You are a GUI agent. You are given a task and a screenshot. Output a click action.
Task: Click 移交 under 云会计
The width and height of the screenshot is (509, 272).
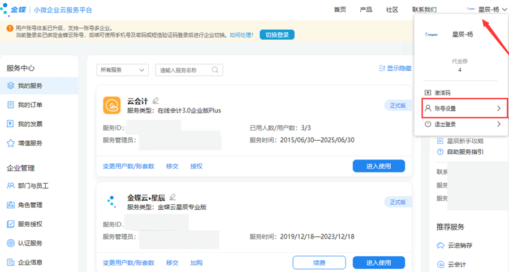(172, 166)
